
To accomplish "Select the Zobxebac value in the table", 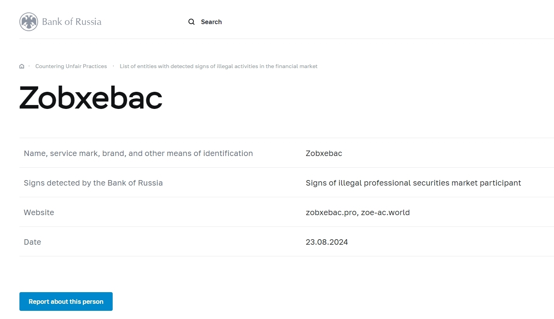I will 324,153.
